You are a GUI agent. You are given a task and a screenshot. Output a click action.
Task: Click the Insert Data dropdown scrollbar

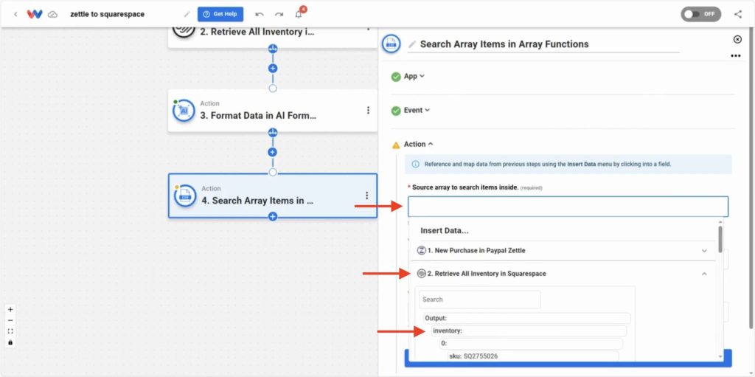click(x=720, y=240)
